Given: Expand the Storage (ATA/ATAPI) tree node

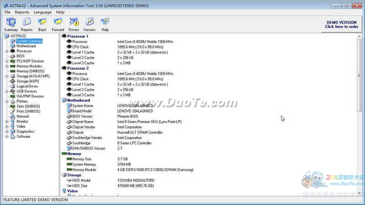Looking at the screenshot, I should tap(7, 76).
